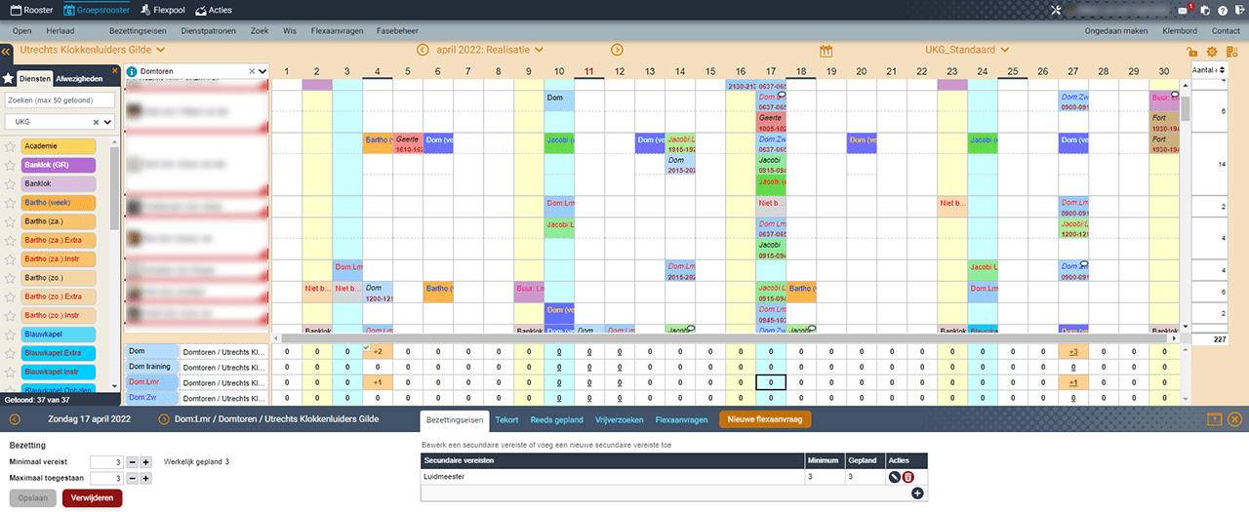Expand the bottom panel with the upload icon

1215,419
